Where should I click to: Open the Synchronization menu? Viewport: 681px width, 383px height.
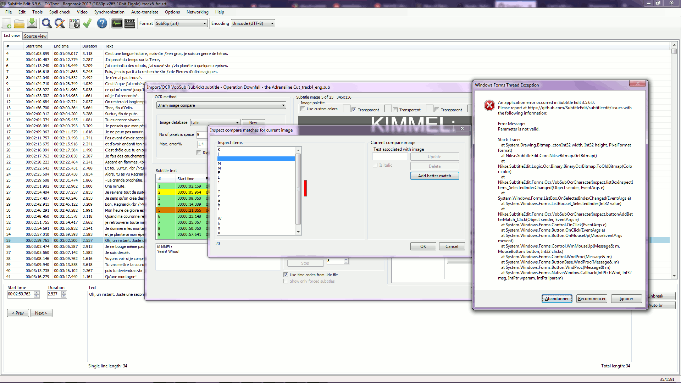(109, 12)
